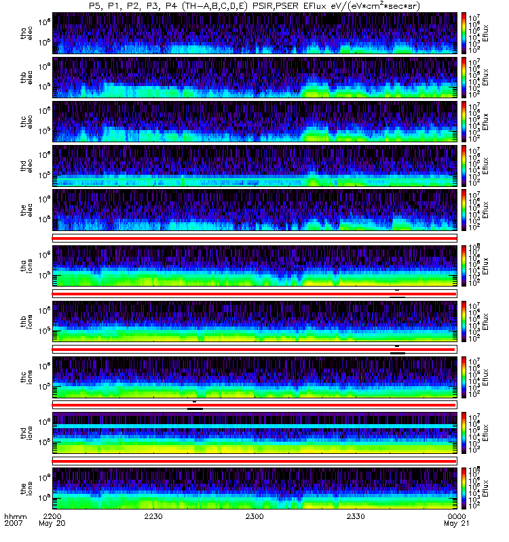Image resolution: width=509 pixels, height=542 pixels.
Task: Click the 2230 time axis label
Action: 153,516
